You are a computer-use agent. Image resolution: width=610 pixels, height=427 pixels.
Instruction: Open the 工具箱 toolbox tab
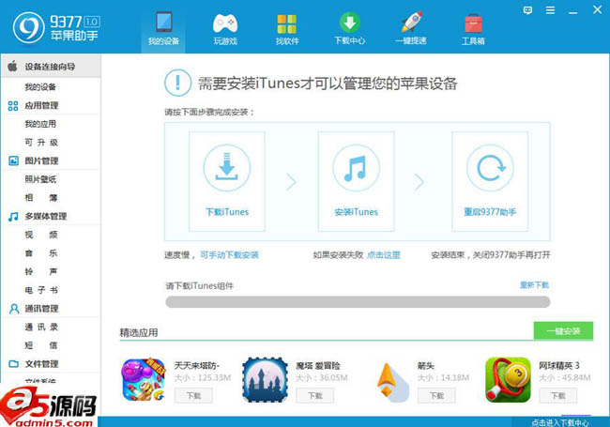(473, 28)
